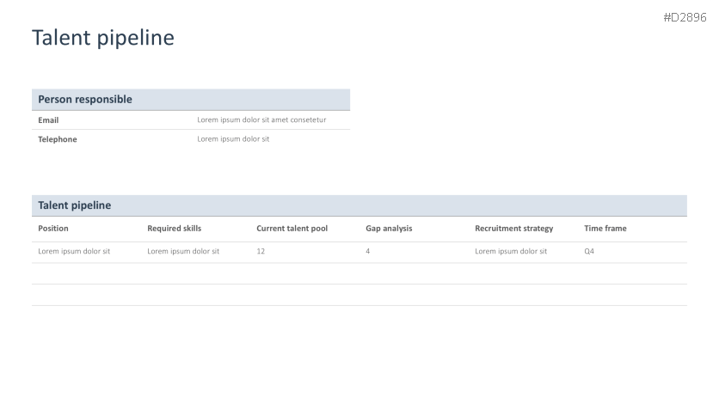Click the Email value placeholder text

261,120
